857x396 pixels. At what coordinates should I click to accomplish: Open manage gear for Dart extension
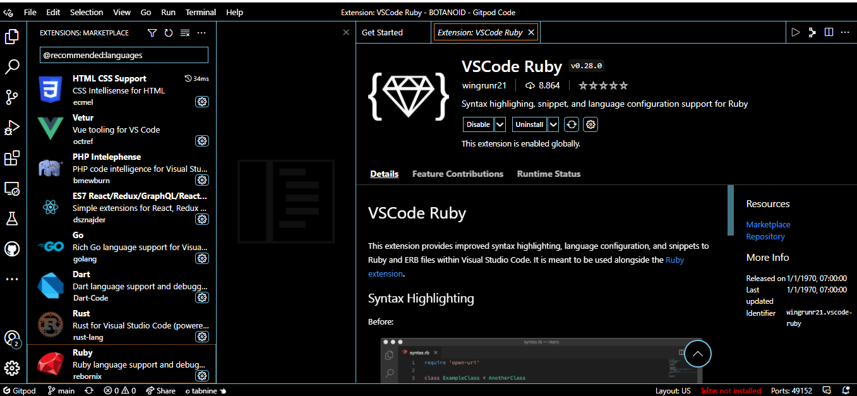202,297
